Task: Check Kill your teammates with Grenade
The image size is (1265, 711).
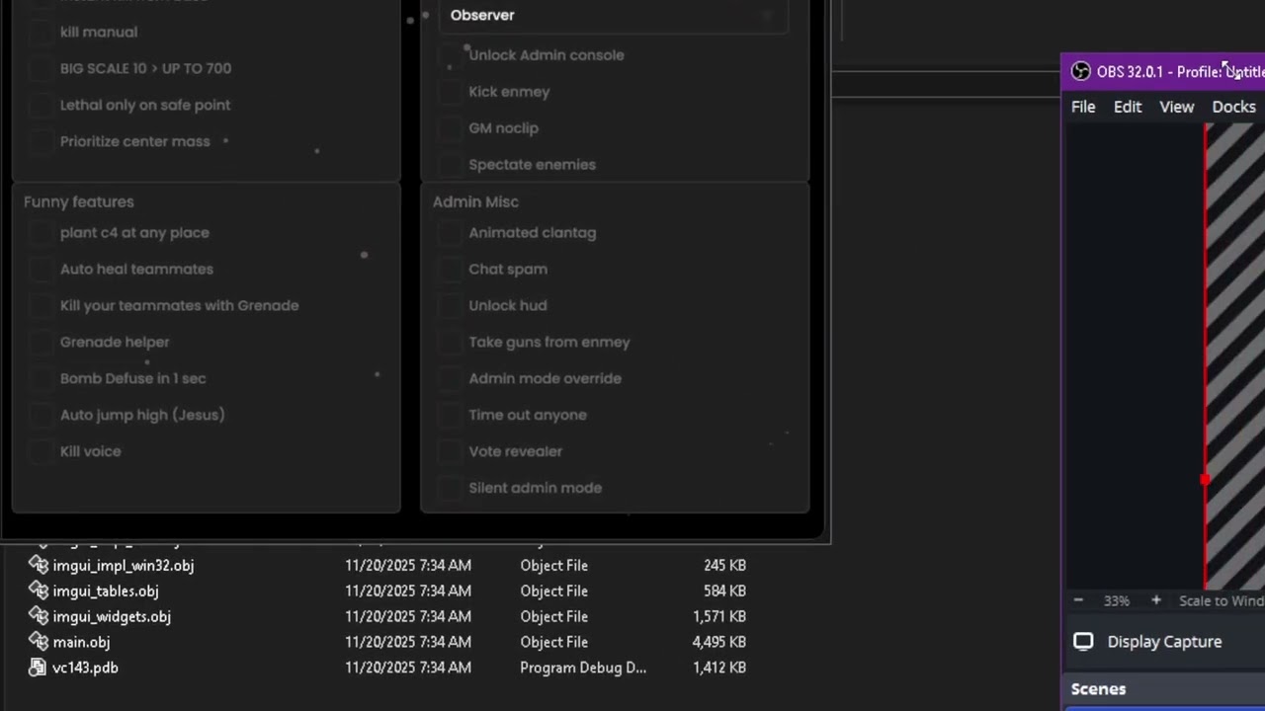Action: [41, 305]
